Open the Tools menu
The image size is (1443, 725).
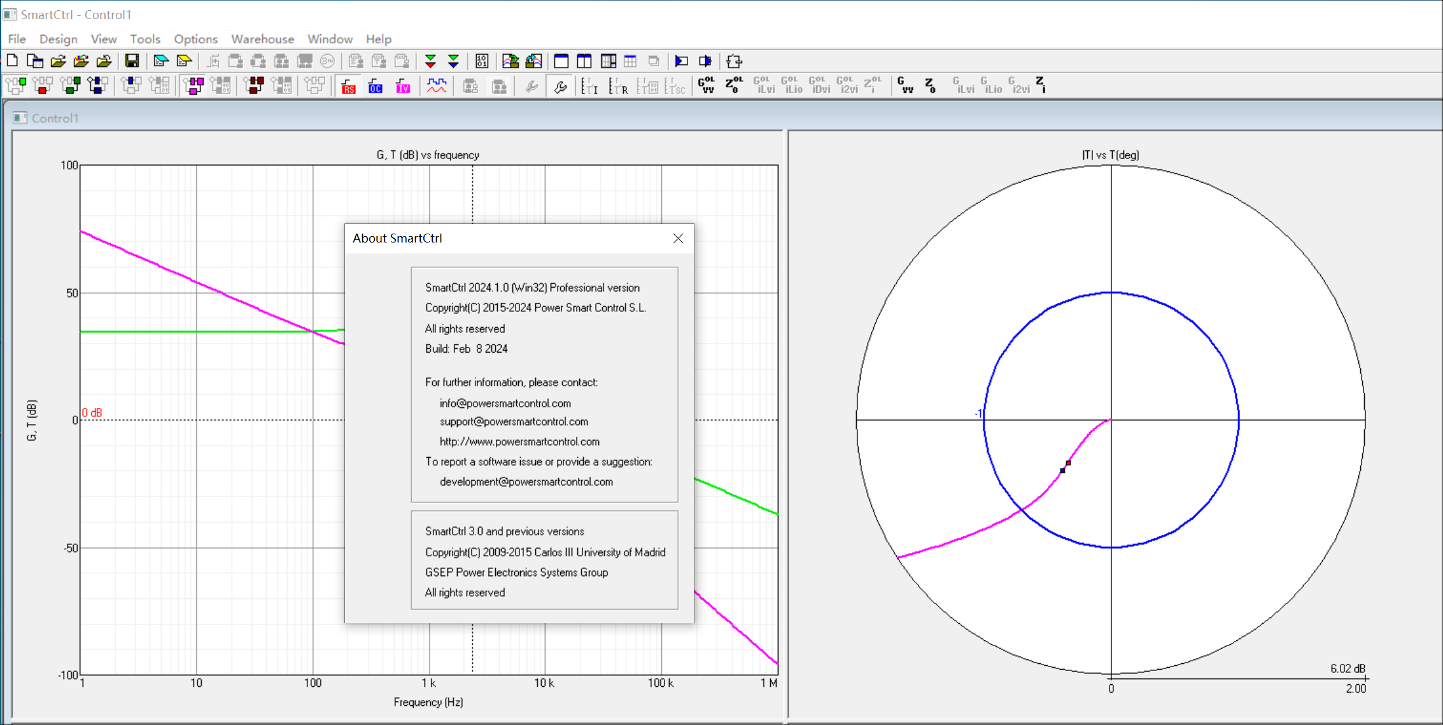[x=145, y=39]
